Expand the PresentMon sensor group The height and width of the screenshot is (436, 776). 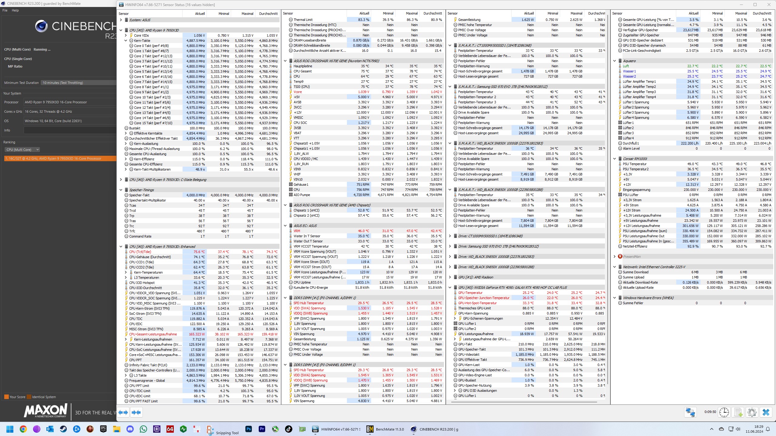click(x=614, y=257)
